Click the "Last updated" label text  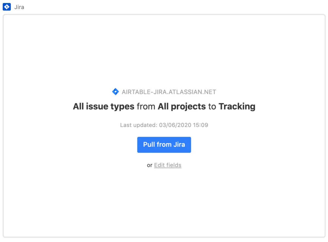click(138, 125)
